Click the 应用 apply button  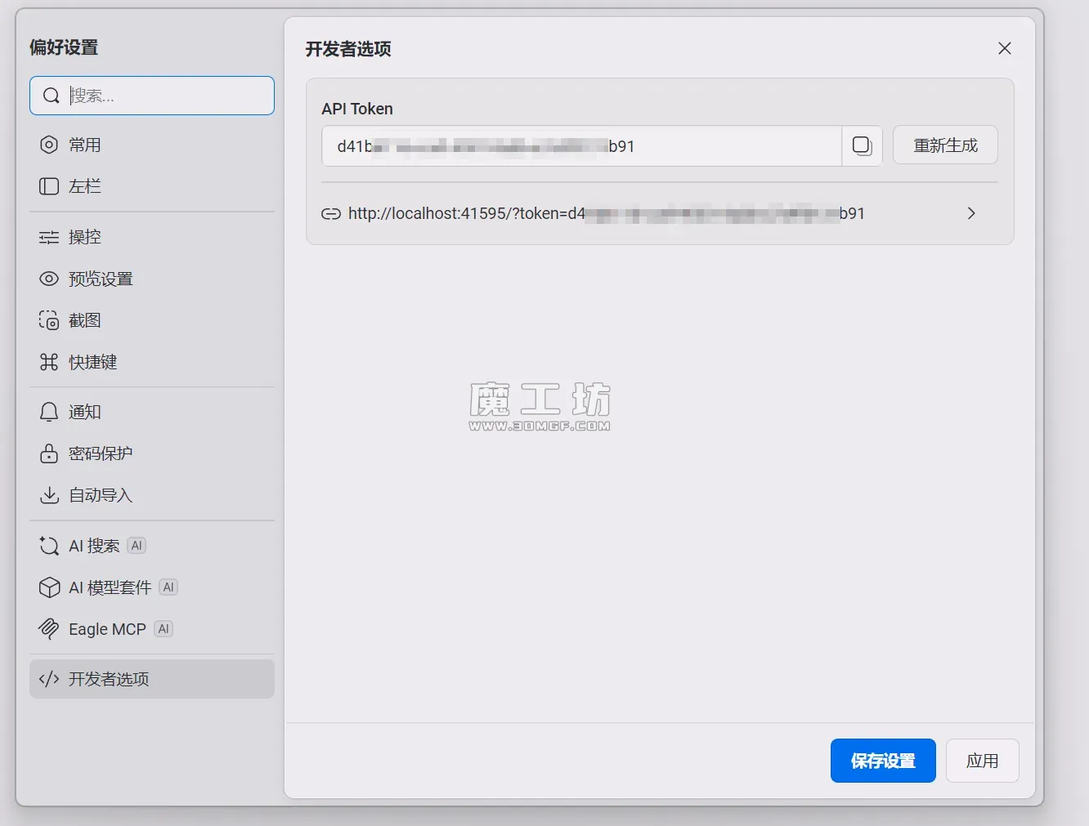click(982, 761)
